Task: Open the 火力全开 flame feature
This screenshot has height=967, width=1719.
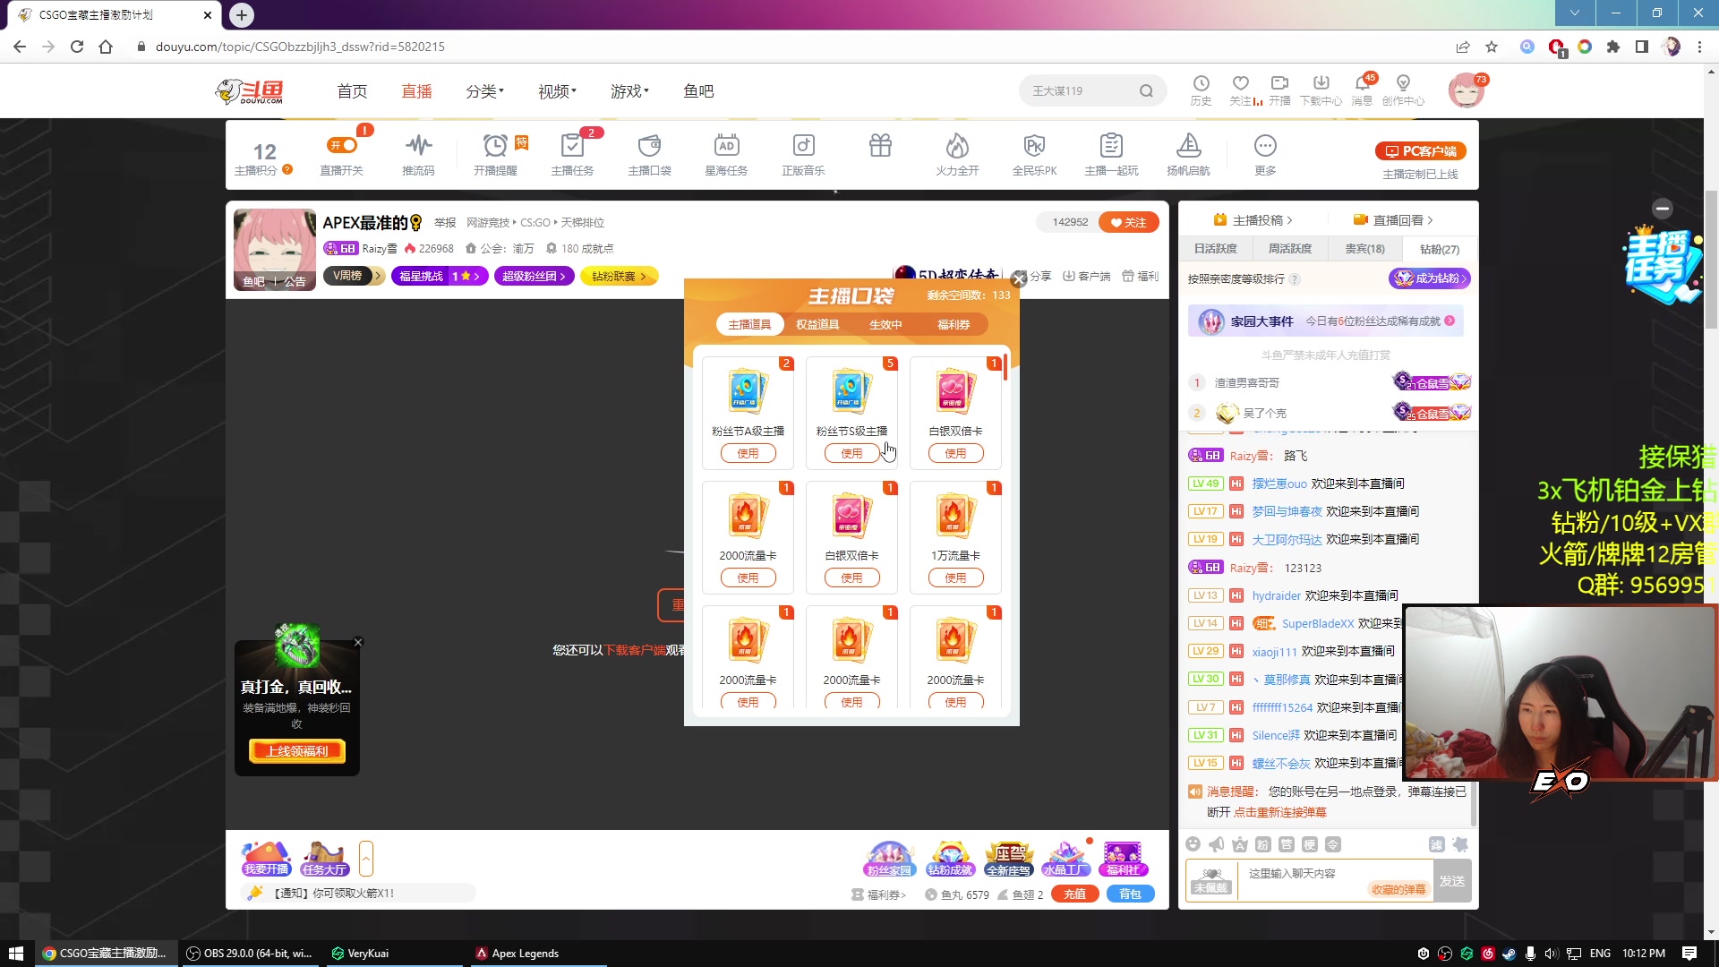Action: click(x=956, y=152)
